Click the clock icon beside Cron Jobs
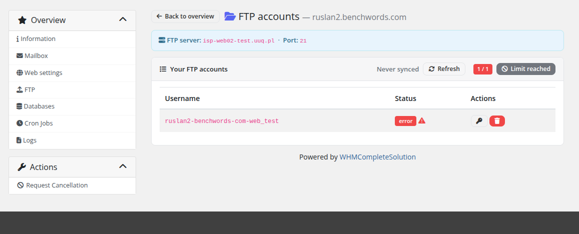 pos(20,123)
